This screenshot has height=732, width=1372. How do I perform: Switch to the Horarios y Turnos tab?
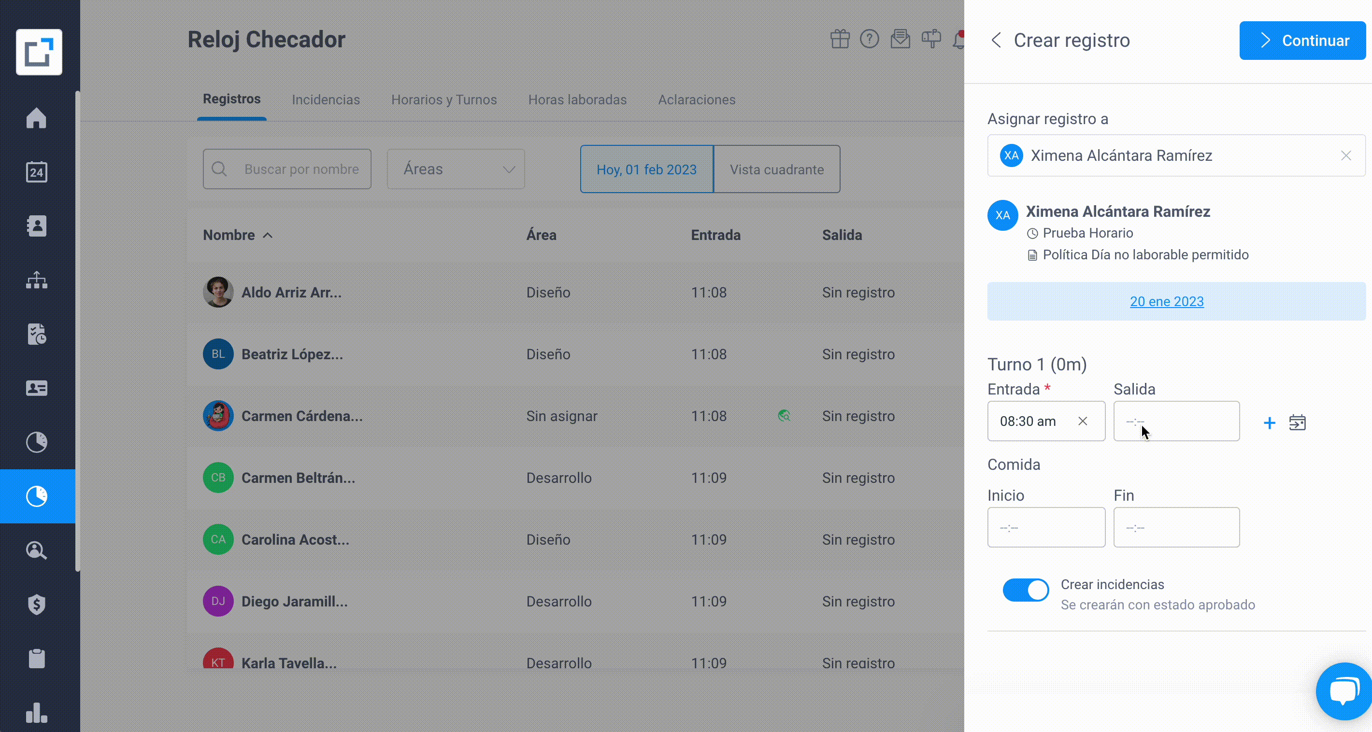443,99
